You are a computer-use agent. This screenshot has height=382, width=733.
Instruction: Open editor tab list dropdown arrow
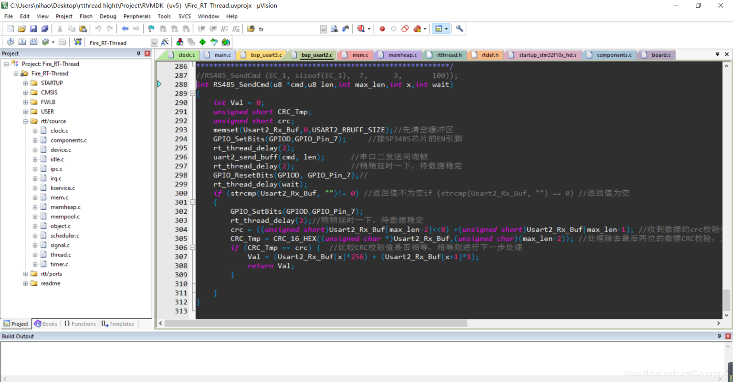pos(717,54)
